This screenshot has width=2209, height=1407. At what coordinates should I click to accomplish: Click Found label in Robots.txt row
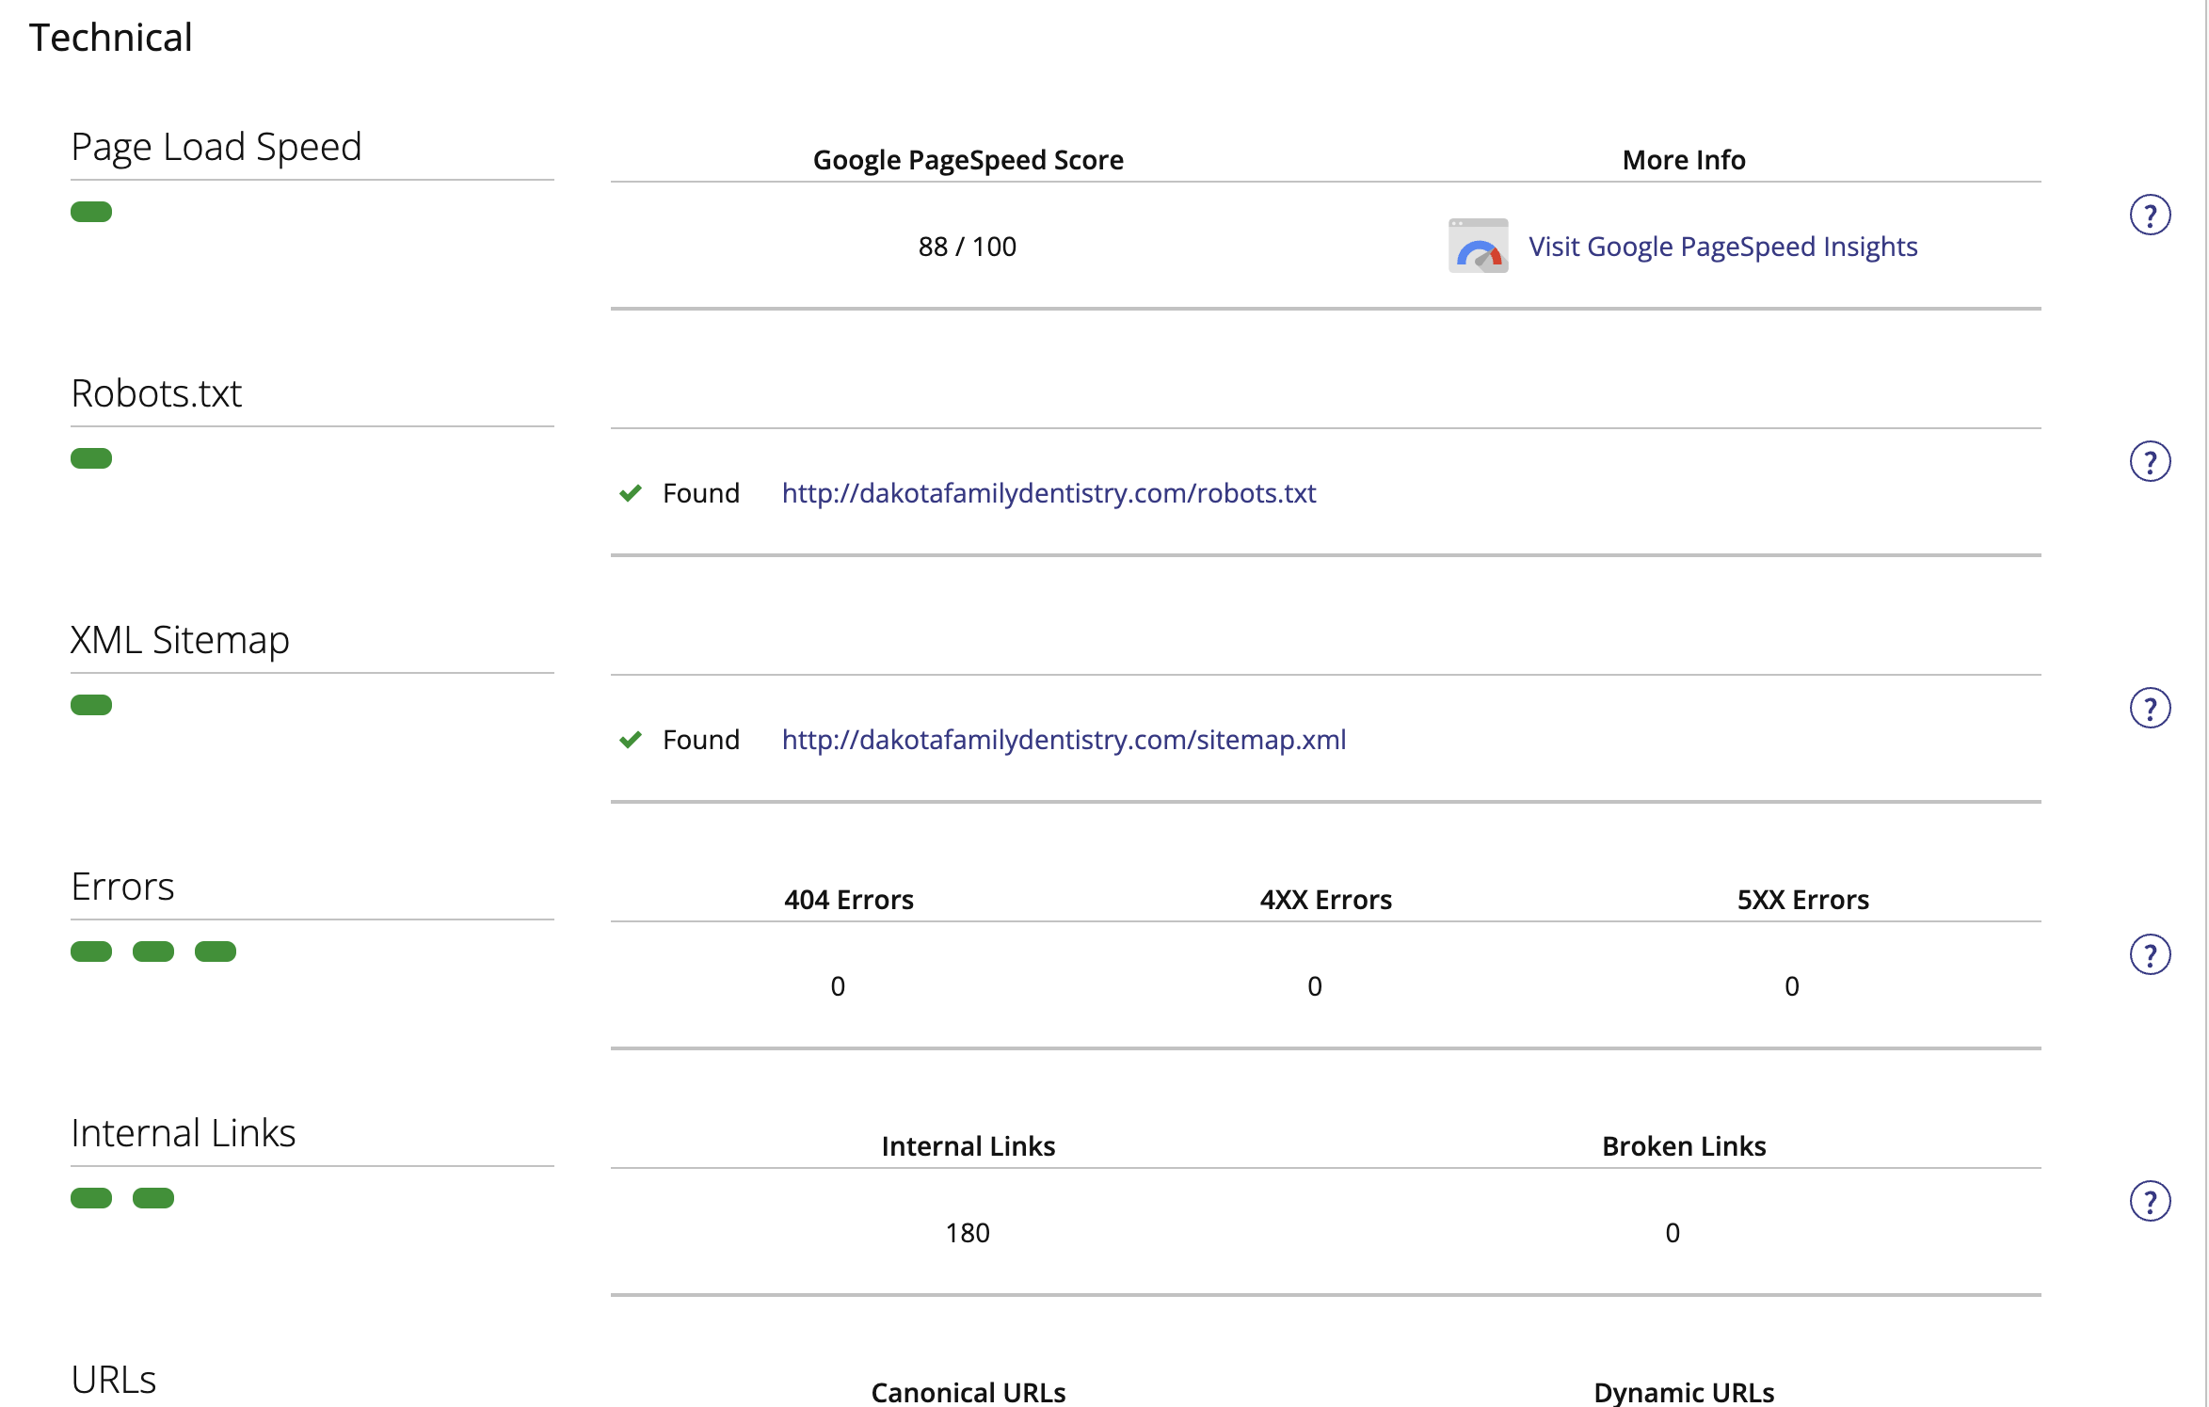pos(701,493)
